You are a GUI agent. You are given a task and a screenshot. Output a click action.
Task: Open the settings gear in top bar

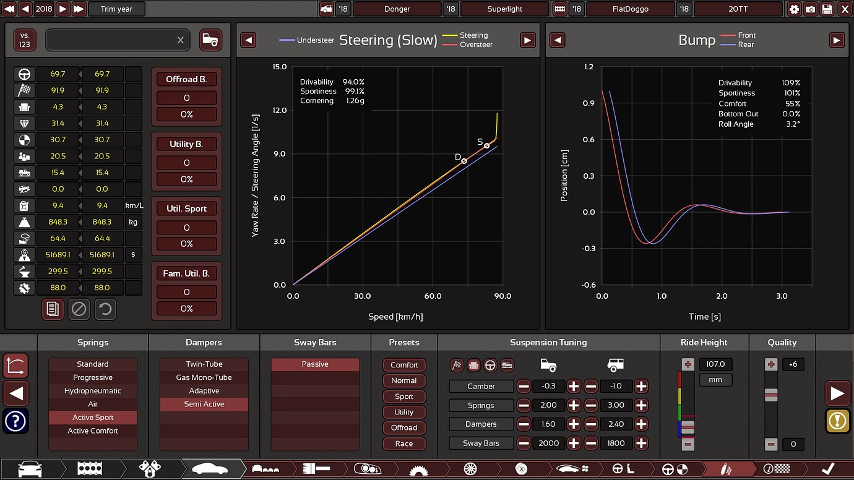(x=794, y=9)
